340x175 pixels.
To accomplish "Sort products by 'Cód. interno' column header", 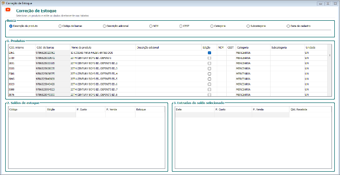I will (22, 48).
